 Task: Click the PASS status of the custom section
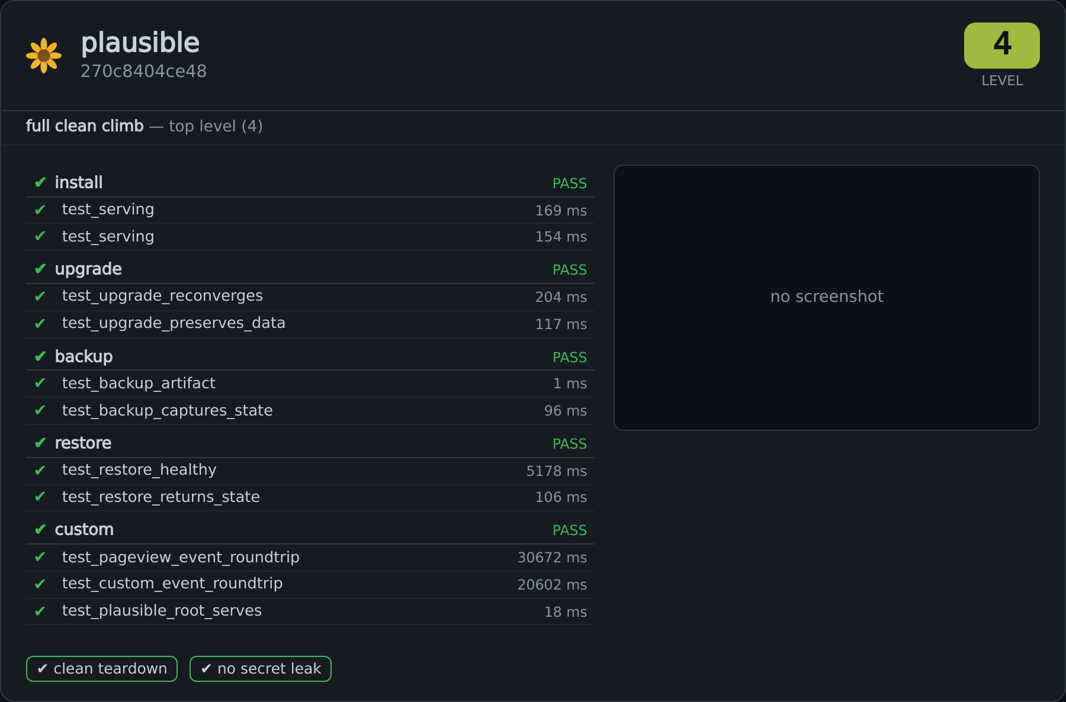[x=570, y=530]
